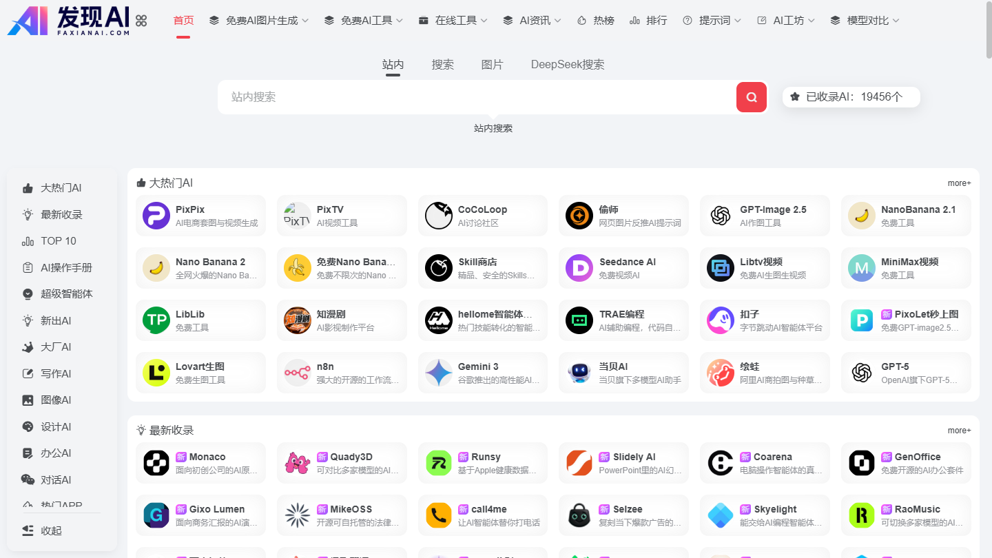The width and height of the screenshot is (992, 558).
Task: Click the red search magnifier button
Action: (x=752, y=97)
